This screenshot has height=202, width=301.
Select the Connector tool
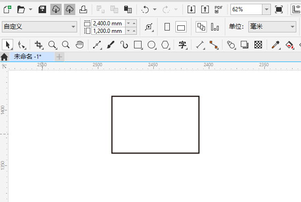click(214, 45)
